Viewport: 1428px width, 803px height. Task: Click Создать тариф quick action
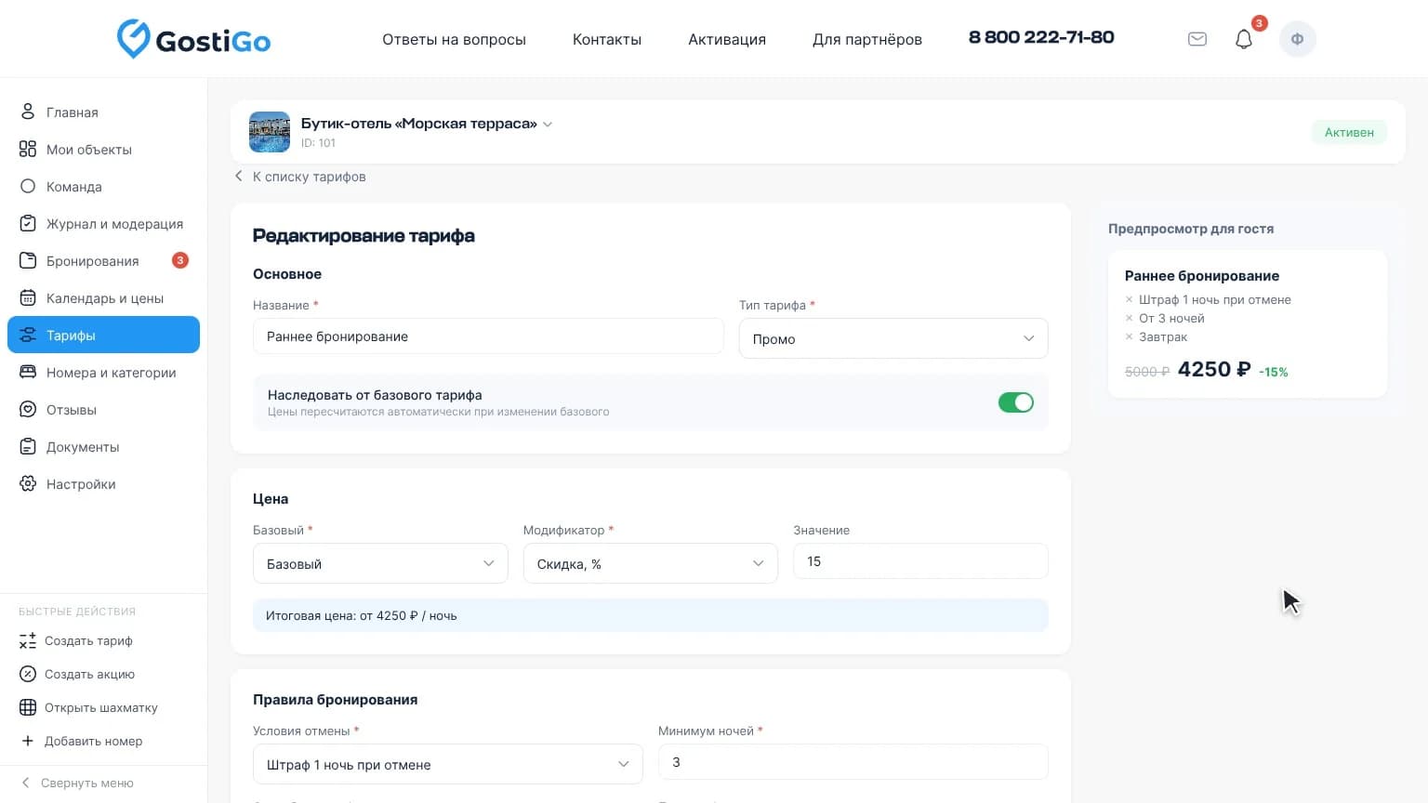click(76, 640)
